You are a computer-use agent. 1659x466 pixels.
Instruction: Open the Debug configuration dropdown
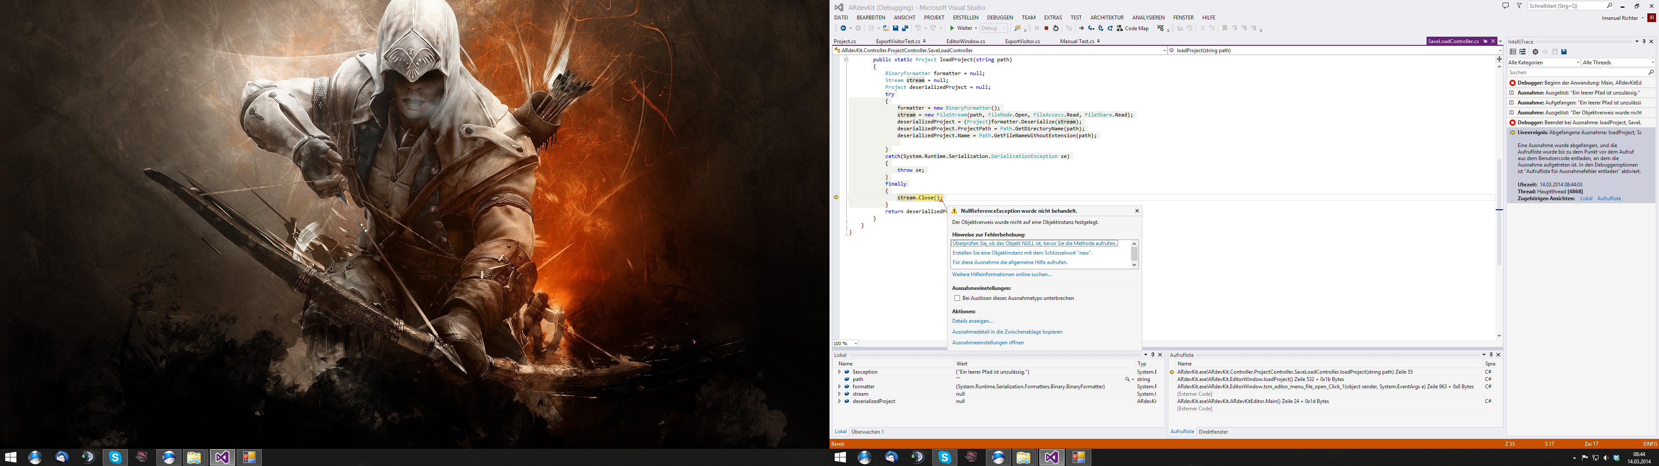994,28
